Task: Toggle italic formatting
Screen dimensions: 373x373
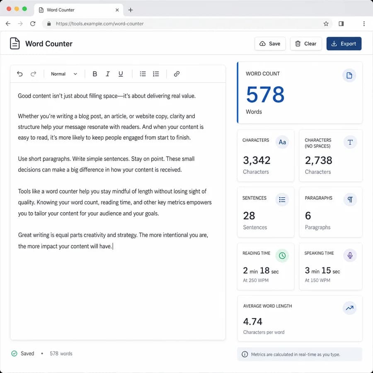Action: (107, 74)
